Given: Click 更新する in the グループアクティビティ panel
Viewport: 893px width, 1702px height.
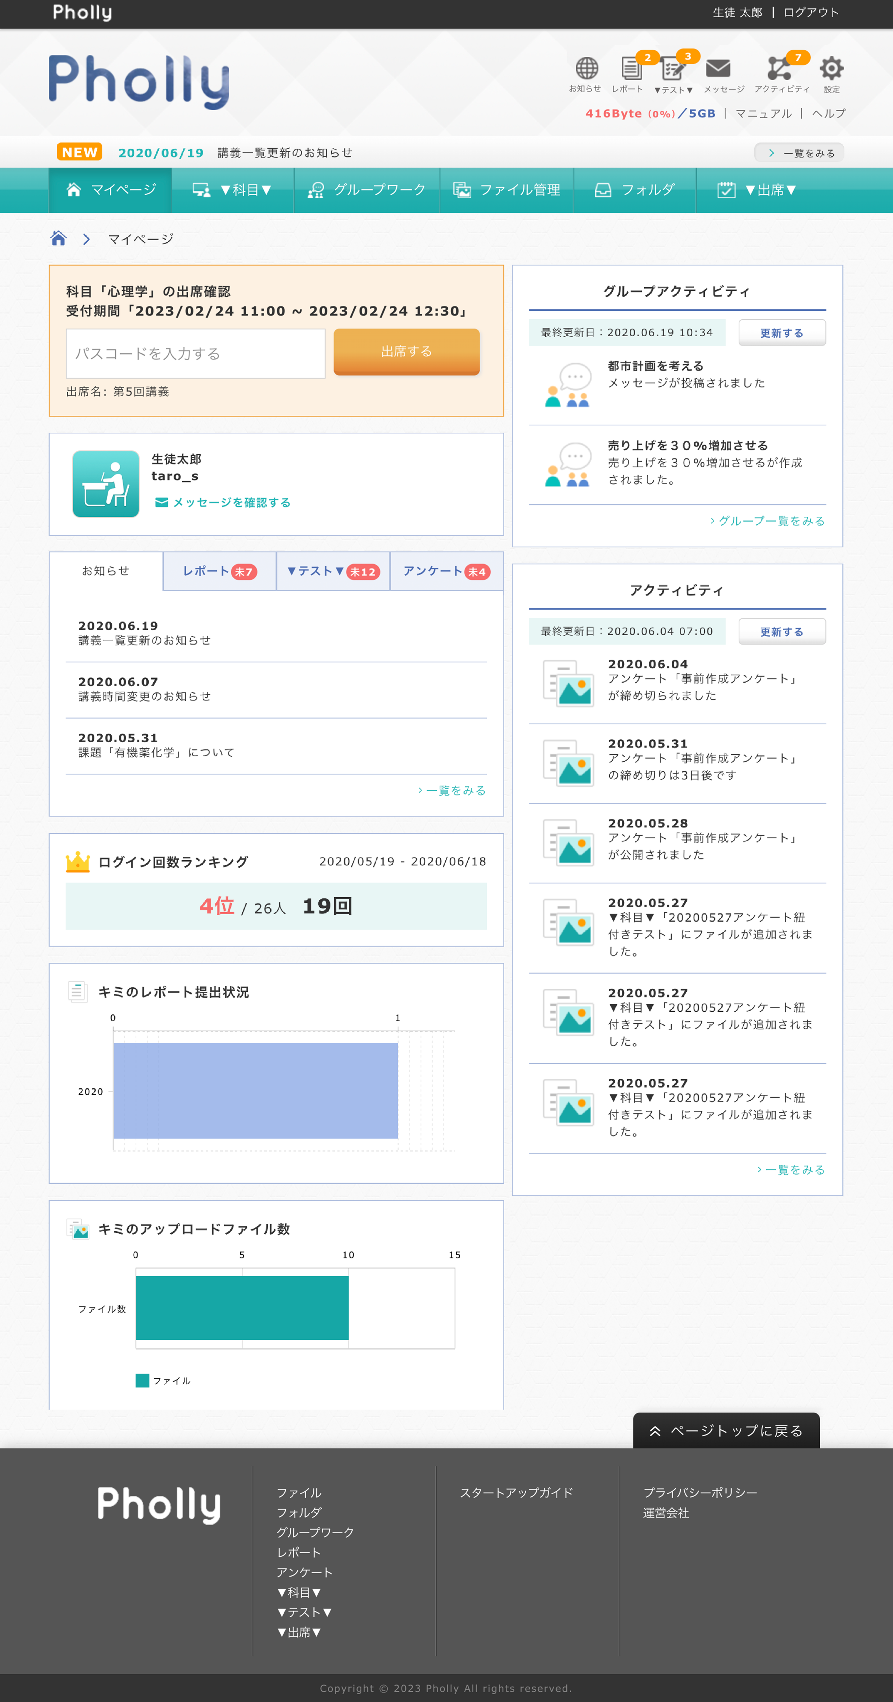Looking at the screenshot, I should (782, 333).
